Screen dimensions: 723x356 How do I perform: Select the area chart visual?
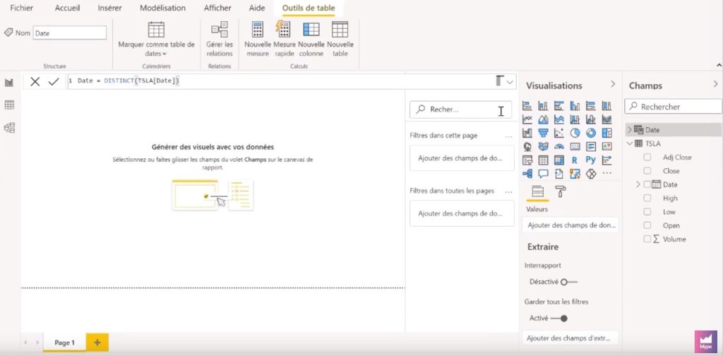(543, 119)
